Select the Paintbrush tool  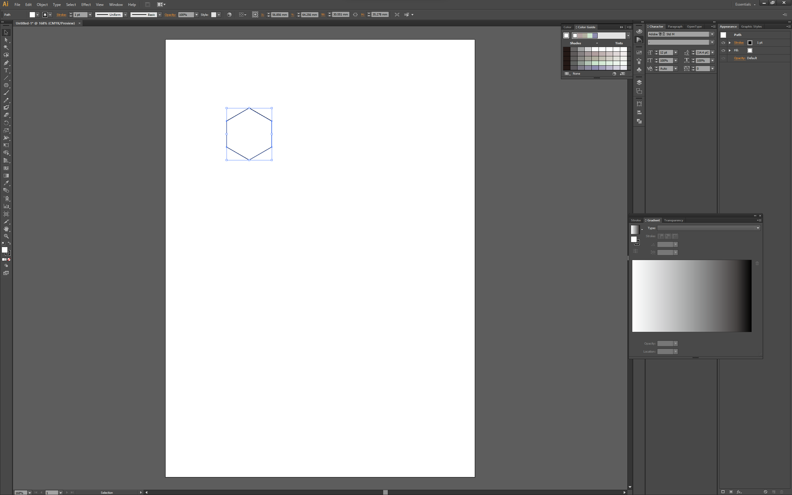[6, 93]
